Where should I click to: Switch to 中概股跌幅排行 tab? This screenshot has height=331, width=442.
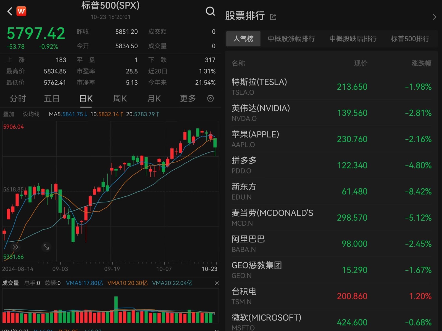353,39
